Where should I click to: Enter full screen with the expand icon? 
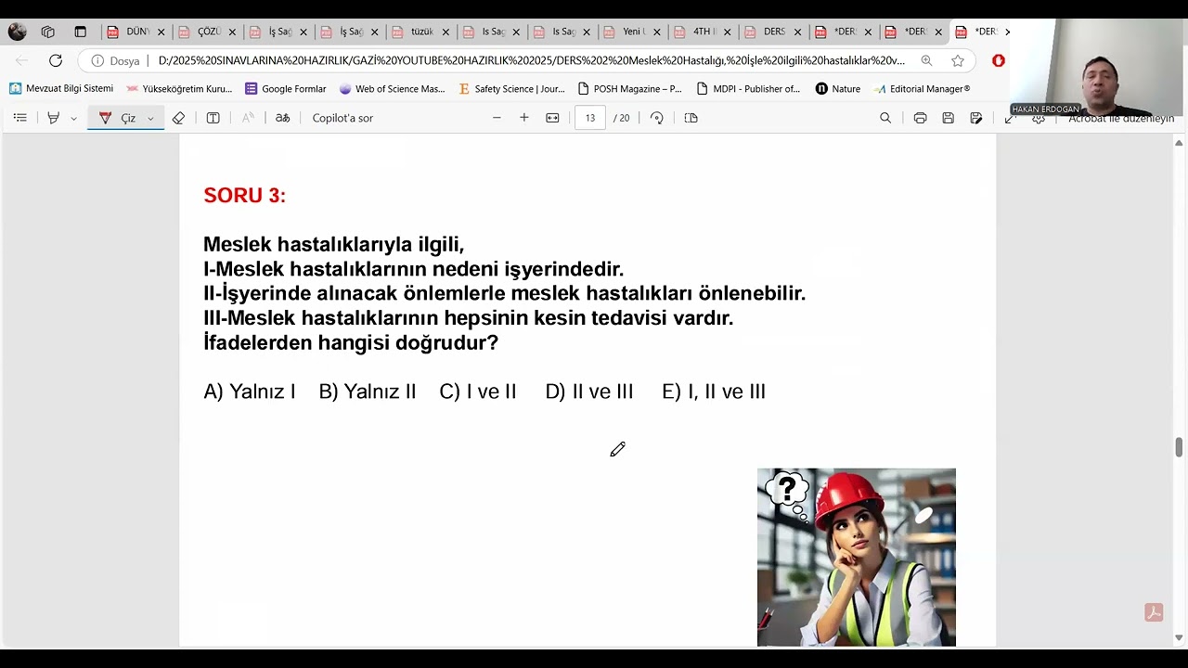click(1010, 118)
